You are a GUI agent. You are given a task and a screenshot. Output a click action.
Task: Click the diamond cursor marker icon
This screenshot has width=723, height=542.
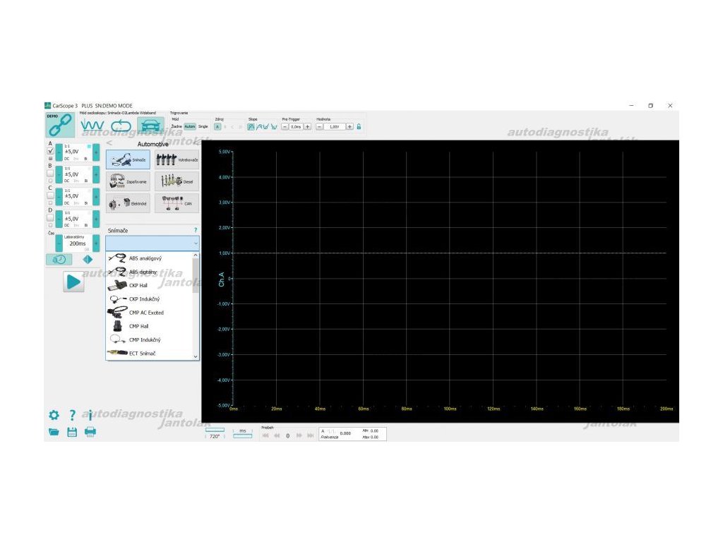coord(88,260)
